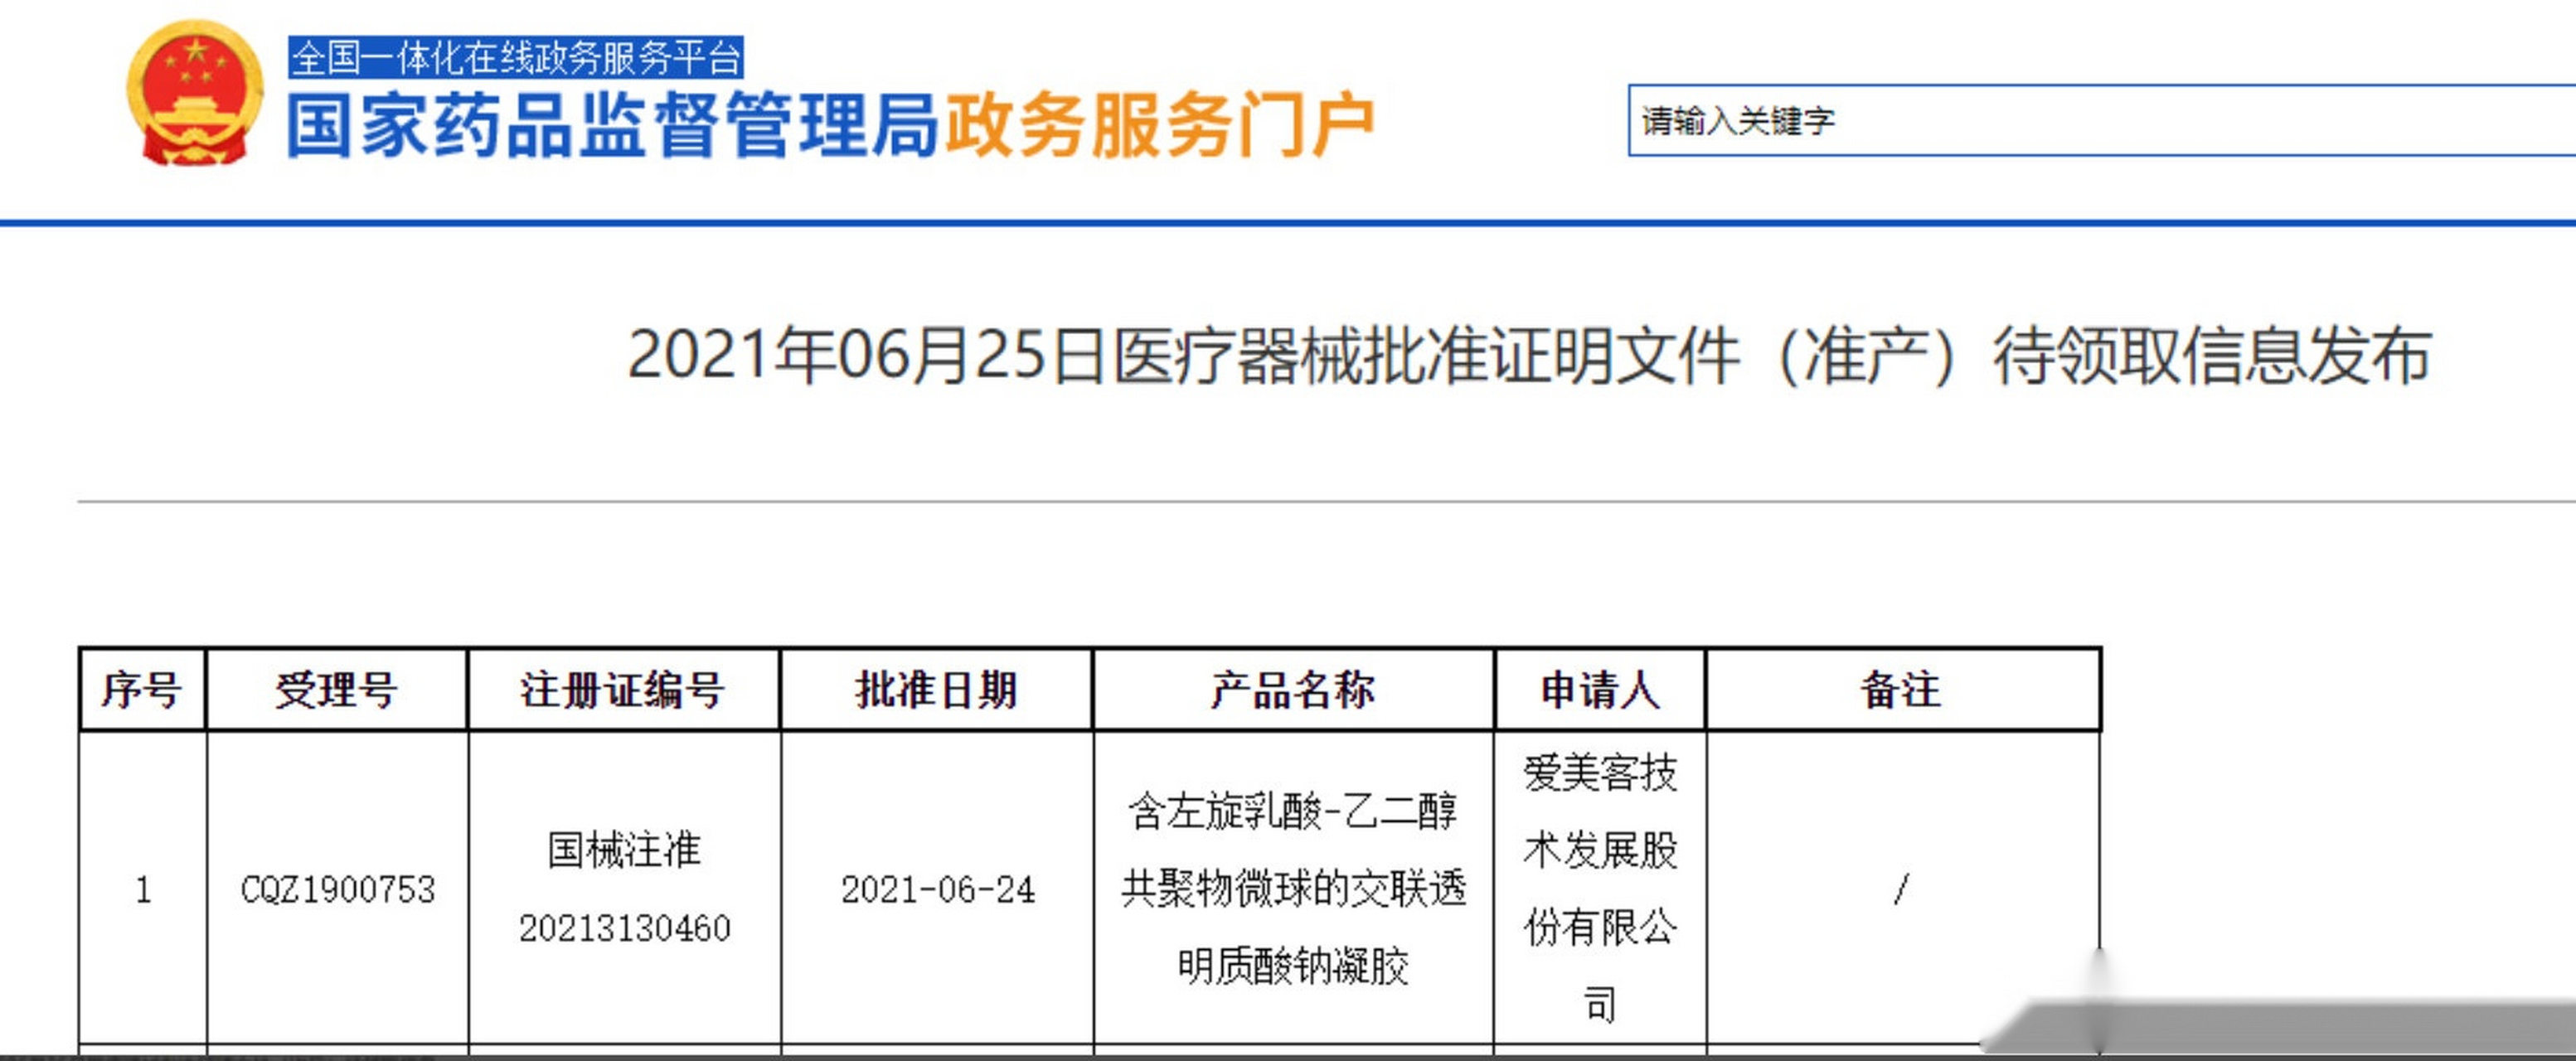Expand the 申请人 column header
This screenshot has height=1061, width=2576.
tap(1600, 690)
